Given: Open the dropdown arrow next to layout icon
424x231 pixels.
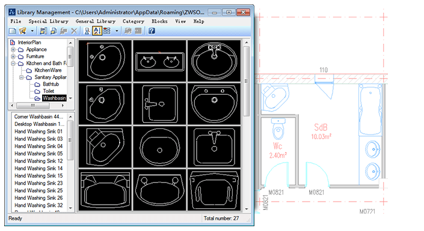Looking at the screenshot, I should tap(117, 31).
